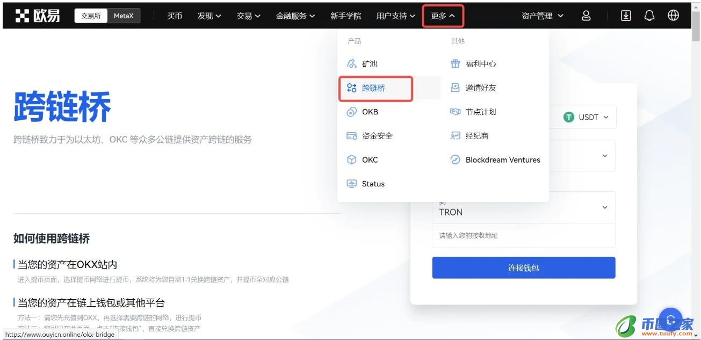701x340 pixels.
Task: Click the receiving address input field
Action: coord(523,236)
